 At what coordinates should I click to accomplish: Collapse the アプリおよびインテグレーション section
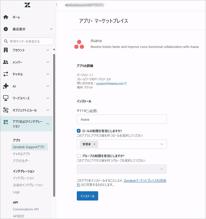48,124
